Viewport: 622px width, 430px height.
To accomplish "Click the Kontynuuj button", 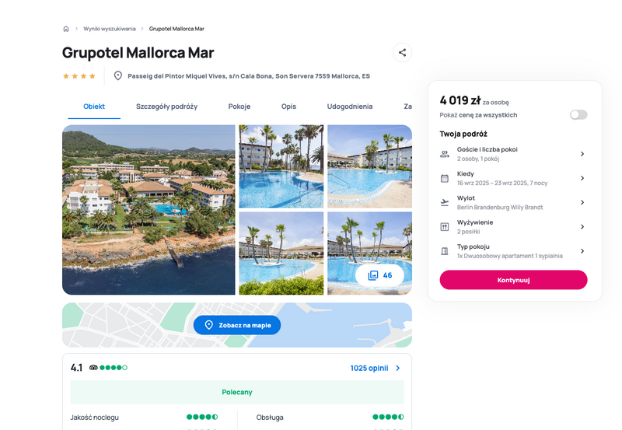I will click(513, 280).
